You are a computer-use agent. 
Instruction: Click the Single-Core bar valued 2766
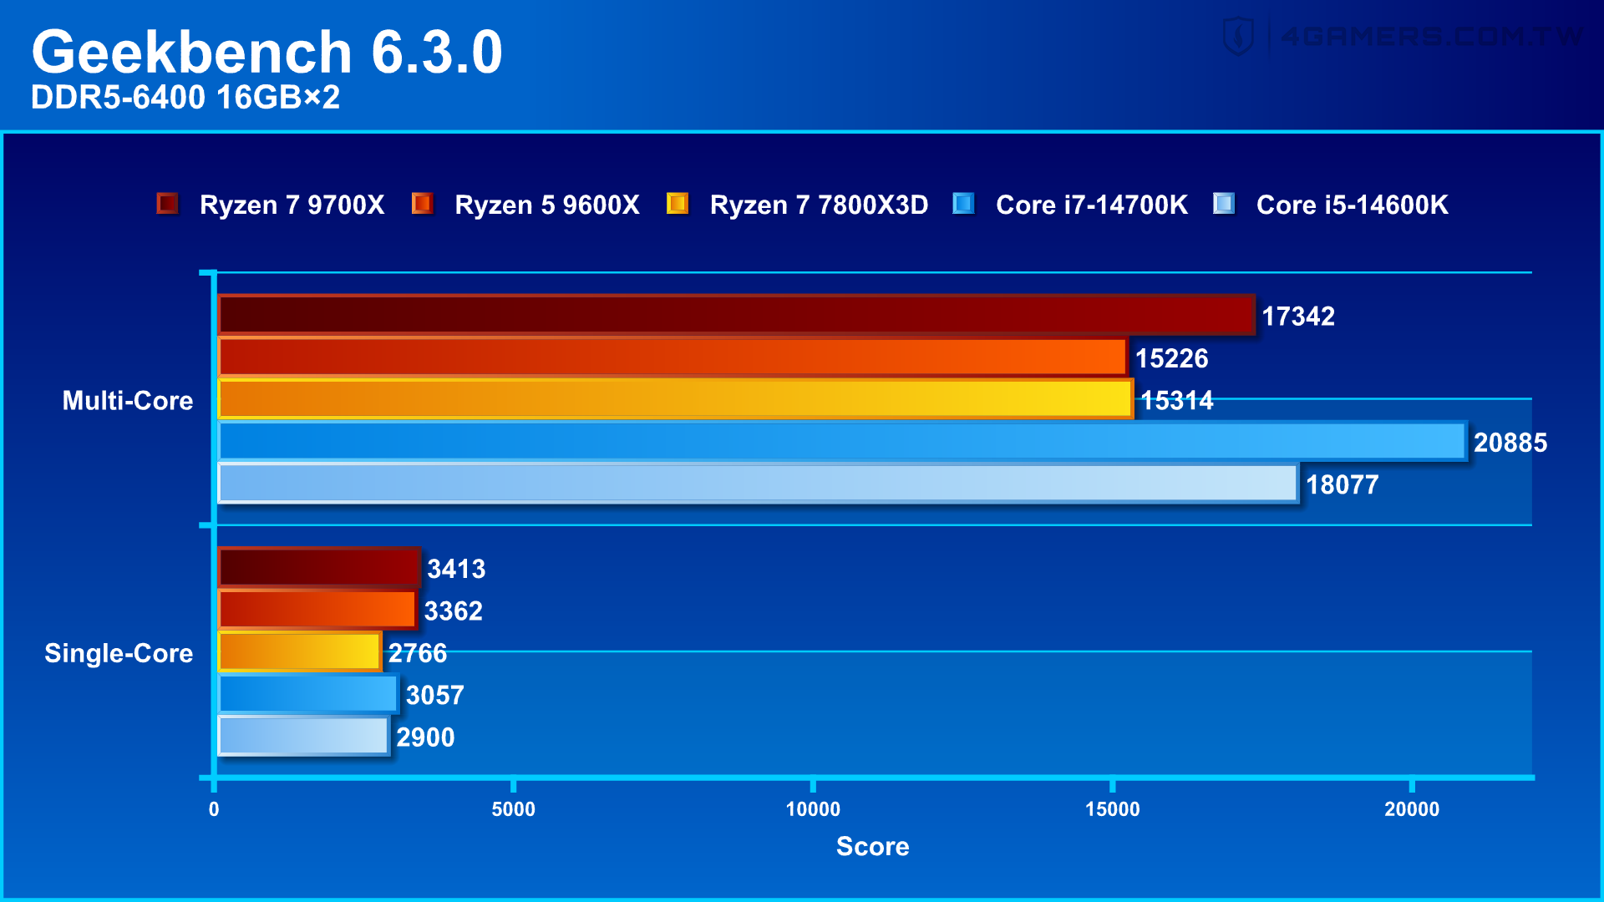coord(300,652)
